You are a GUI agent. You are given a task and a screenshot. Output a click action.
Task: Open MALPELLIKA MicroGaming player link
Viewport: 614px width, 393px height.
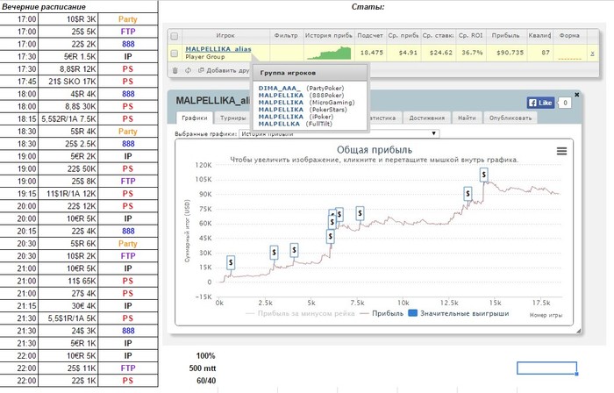(281, 102)
